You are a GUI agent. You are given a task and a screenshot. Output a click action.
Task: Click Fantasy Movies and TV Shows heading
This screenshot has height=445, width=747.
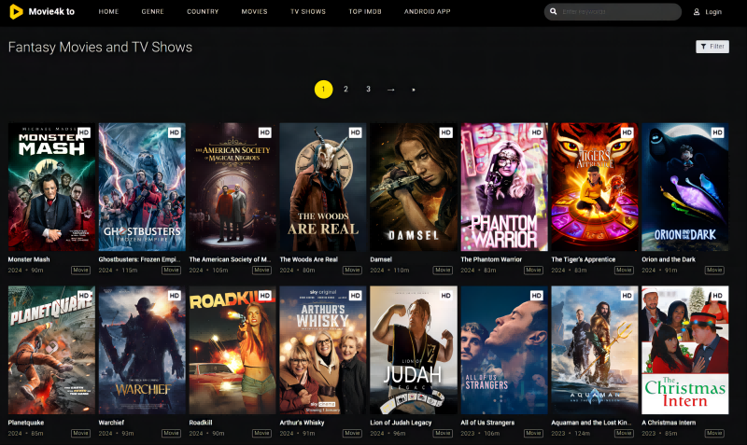click(100, 48)
